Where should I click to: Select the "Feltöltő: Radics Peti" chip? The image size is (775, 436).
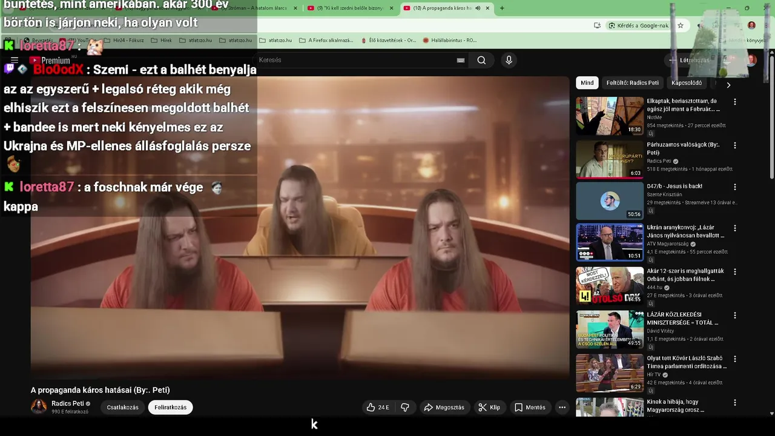tap(632, 83)
